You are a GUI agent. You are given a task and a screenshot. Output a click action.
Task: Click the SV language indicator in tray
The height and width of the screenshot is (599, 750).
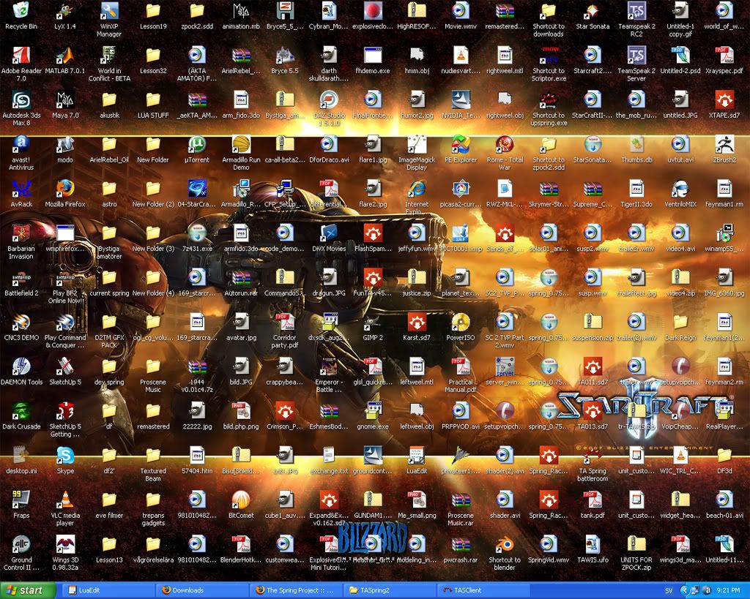click(668, 591)
